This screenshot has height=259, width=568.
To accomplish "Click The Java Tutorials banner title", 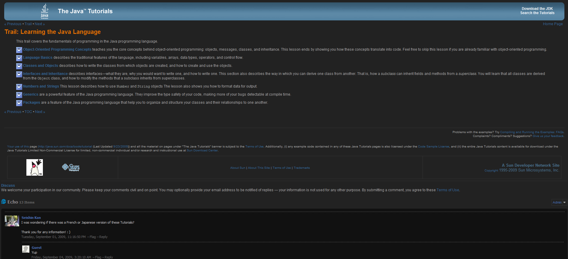I will 85,11.
